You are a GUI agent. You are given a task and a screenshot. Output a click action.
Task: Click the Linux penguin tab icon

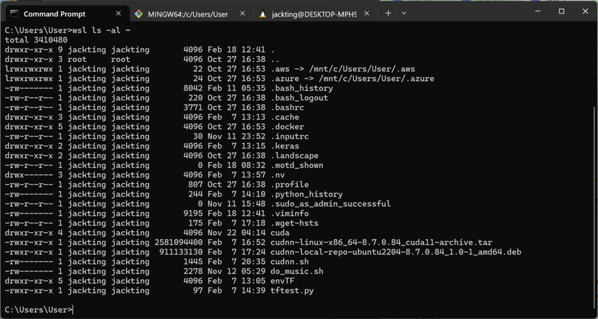click(x=262, y=14)
